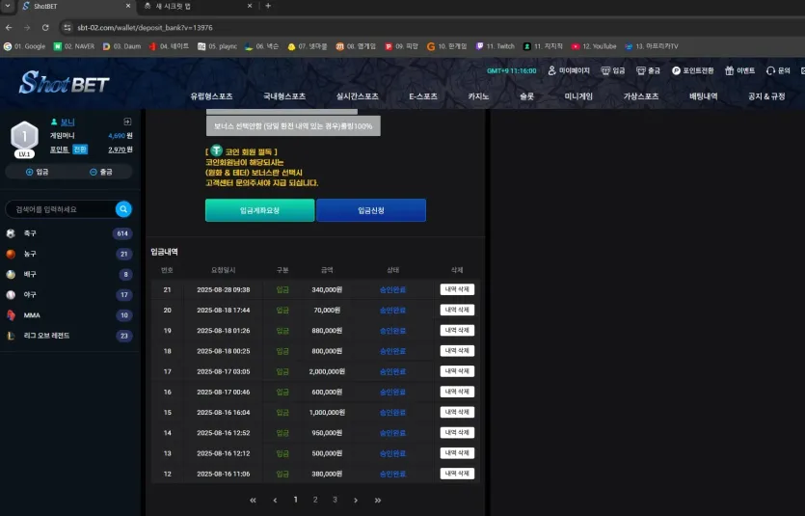Image resolution: width=805 pixels, height=516 pixels.
Task: Click the sidebar 출금 button
Action: coord(100,172)
